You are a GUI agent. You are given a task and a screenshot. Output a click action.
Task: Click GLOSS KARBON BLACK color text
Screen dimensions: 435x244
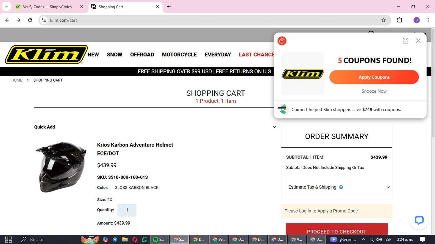137,188
